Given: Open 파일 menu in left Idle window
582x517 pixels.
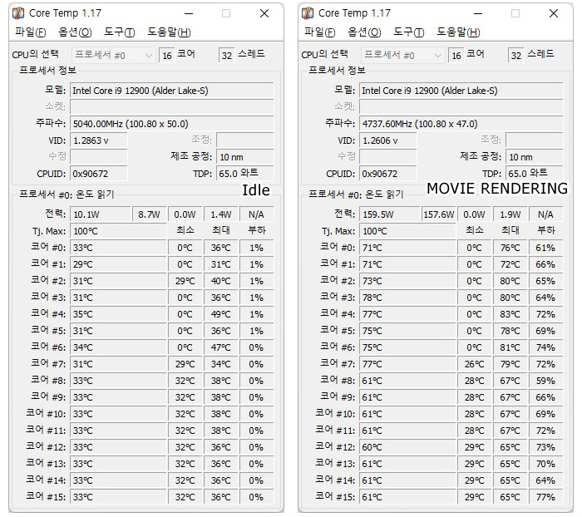Looking at the screenshot, I should coord(31,32).
